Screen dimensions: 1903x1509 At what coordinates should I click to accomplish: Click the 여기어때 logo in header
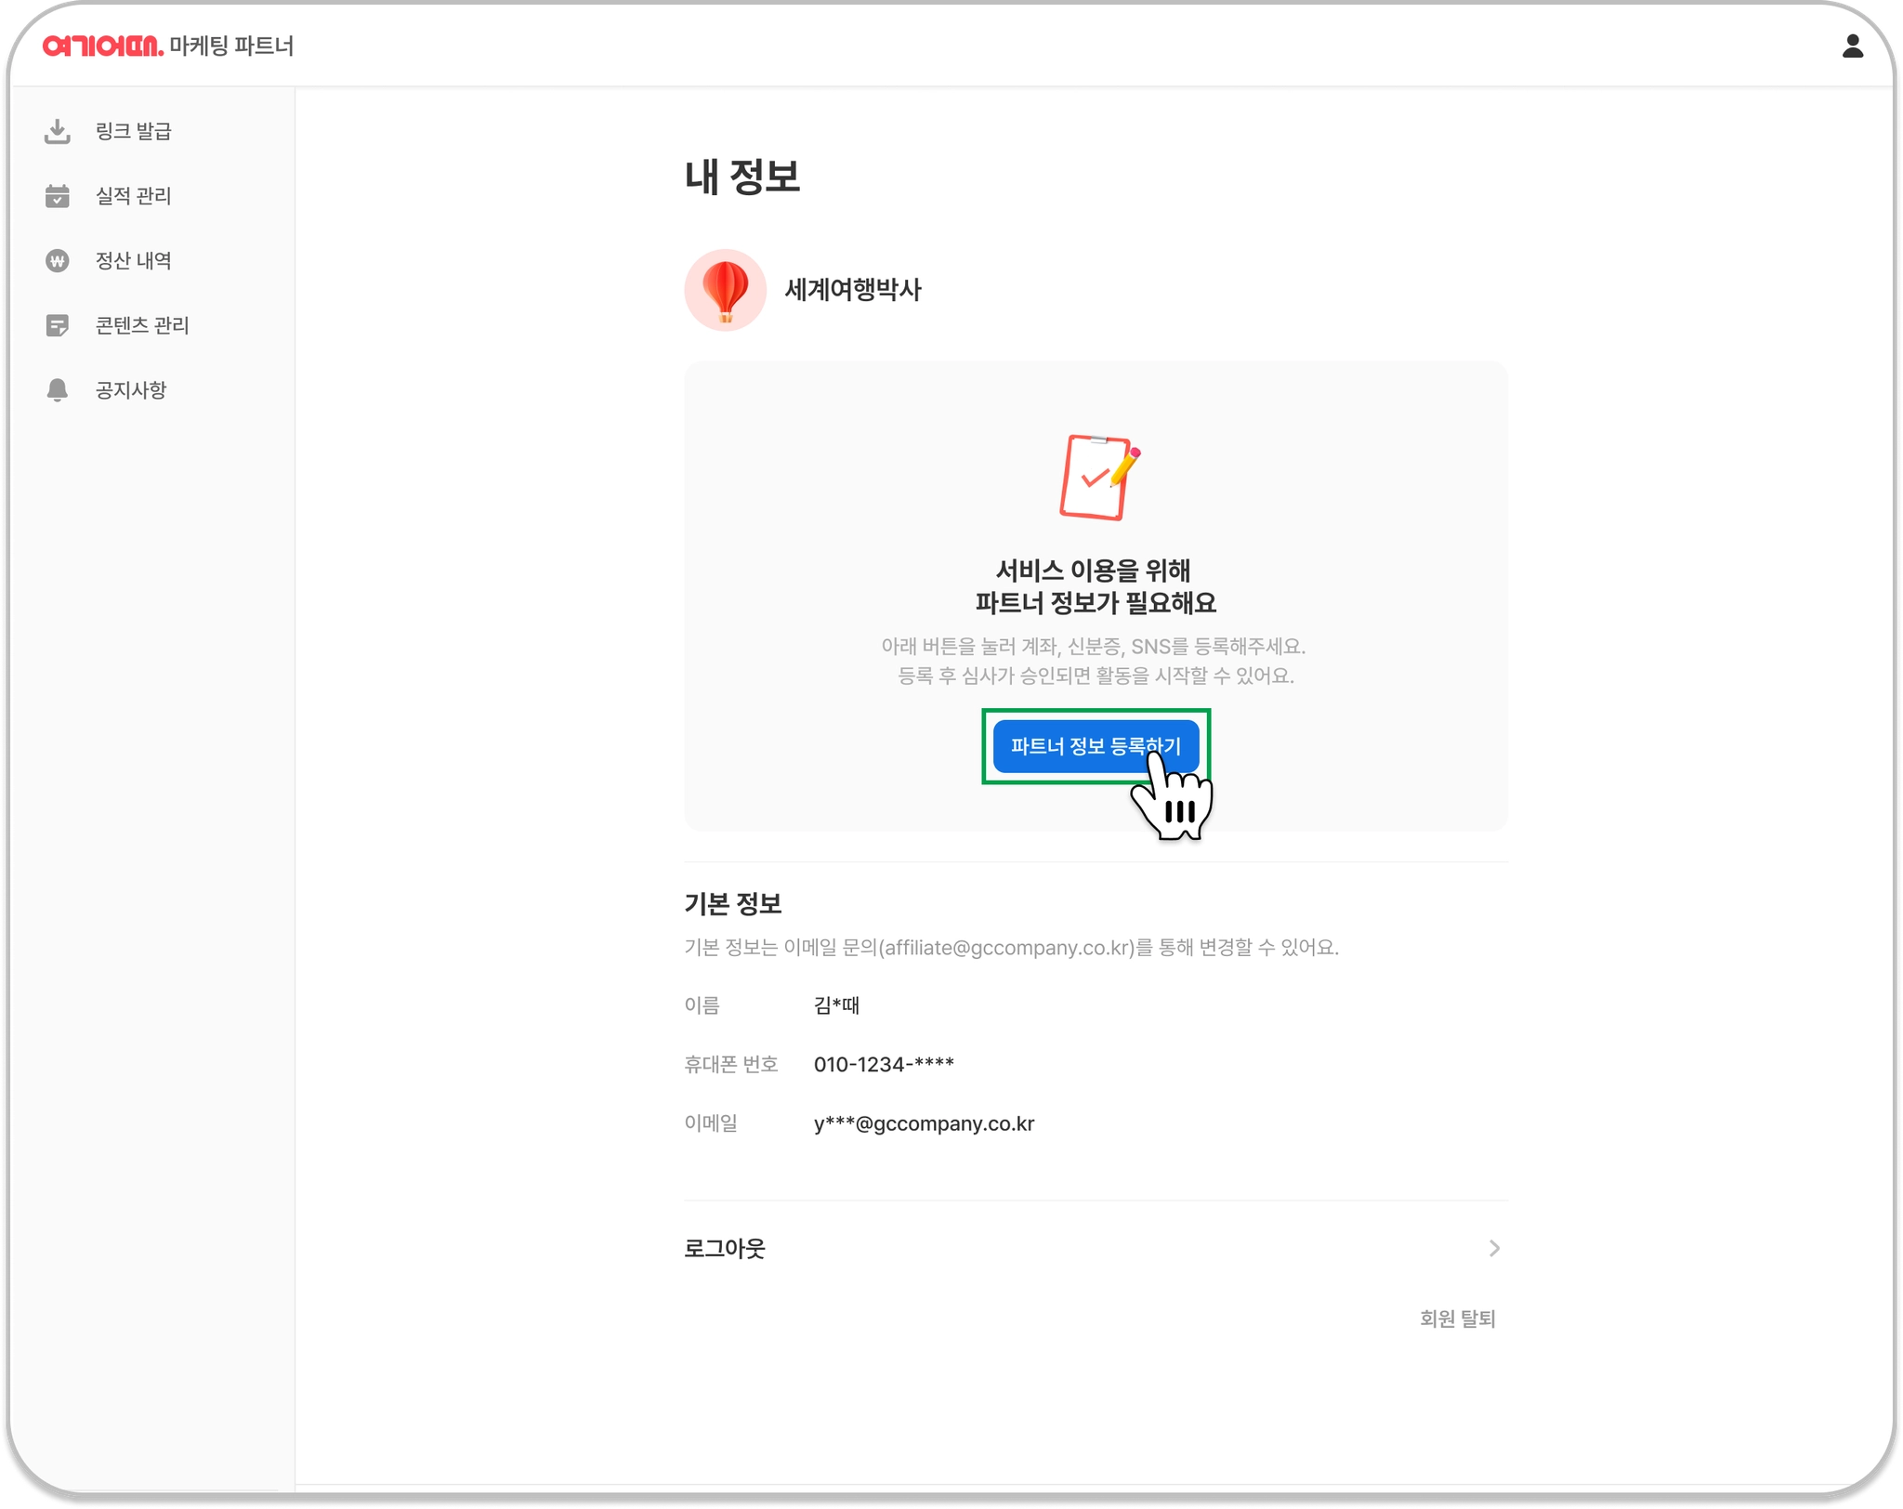[x=102, y=46]
